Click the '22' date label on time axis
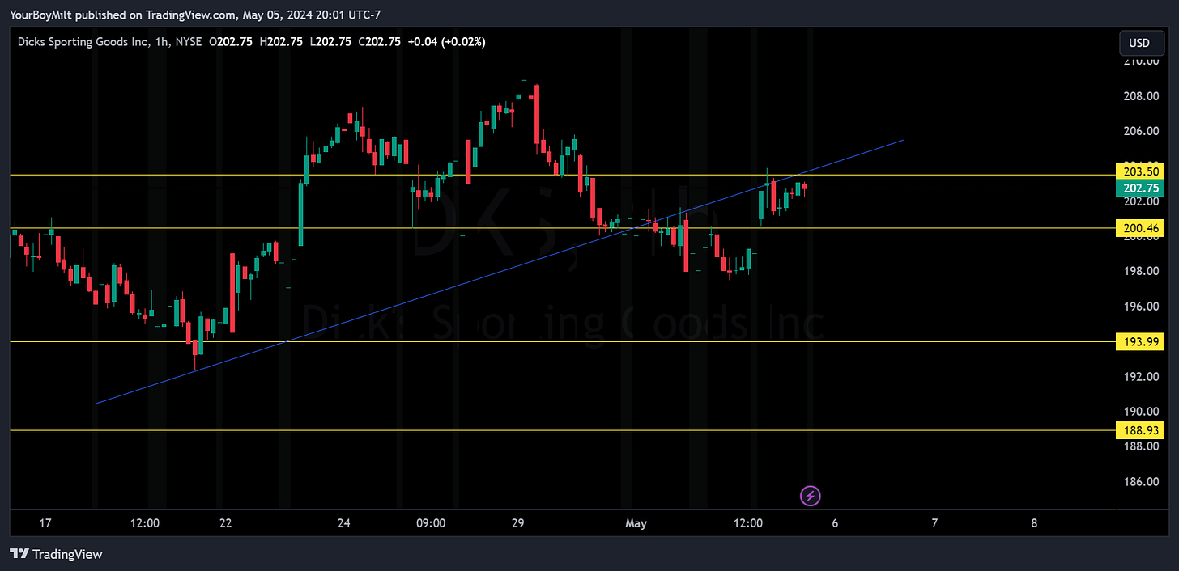 click(x=225, y=523)
